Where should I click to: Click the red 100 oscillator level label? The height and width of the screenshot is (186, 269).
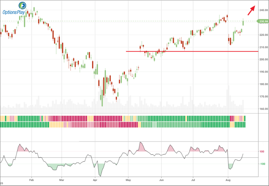[262, 152]
